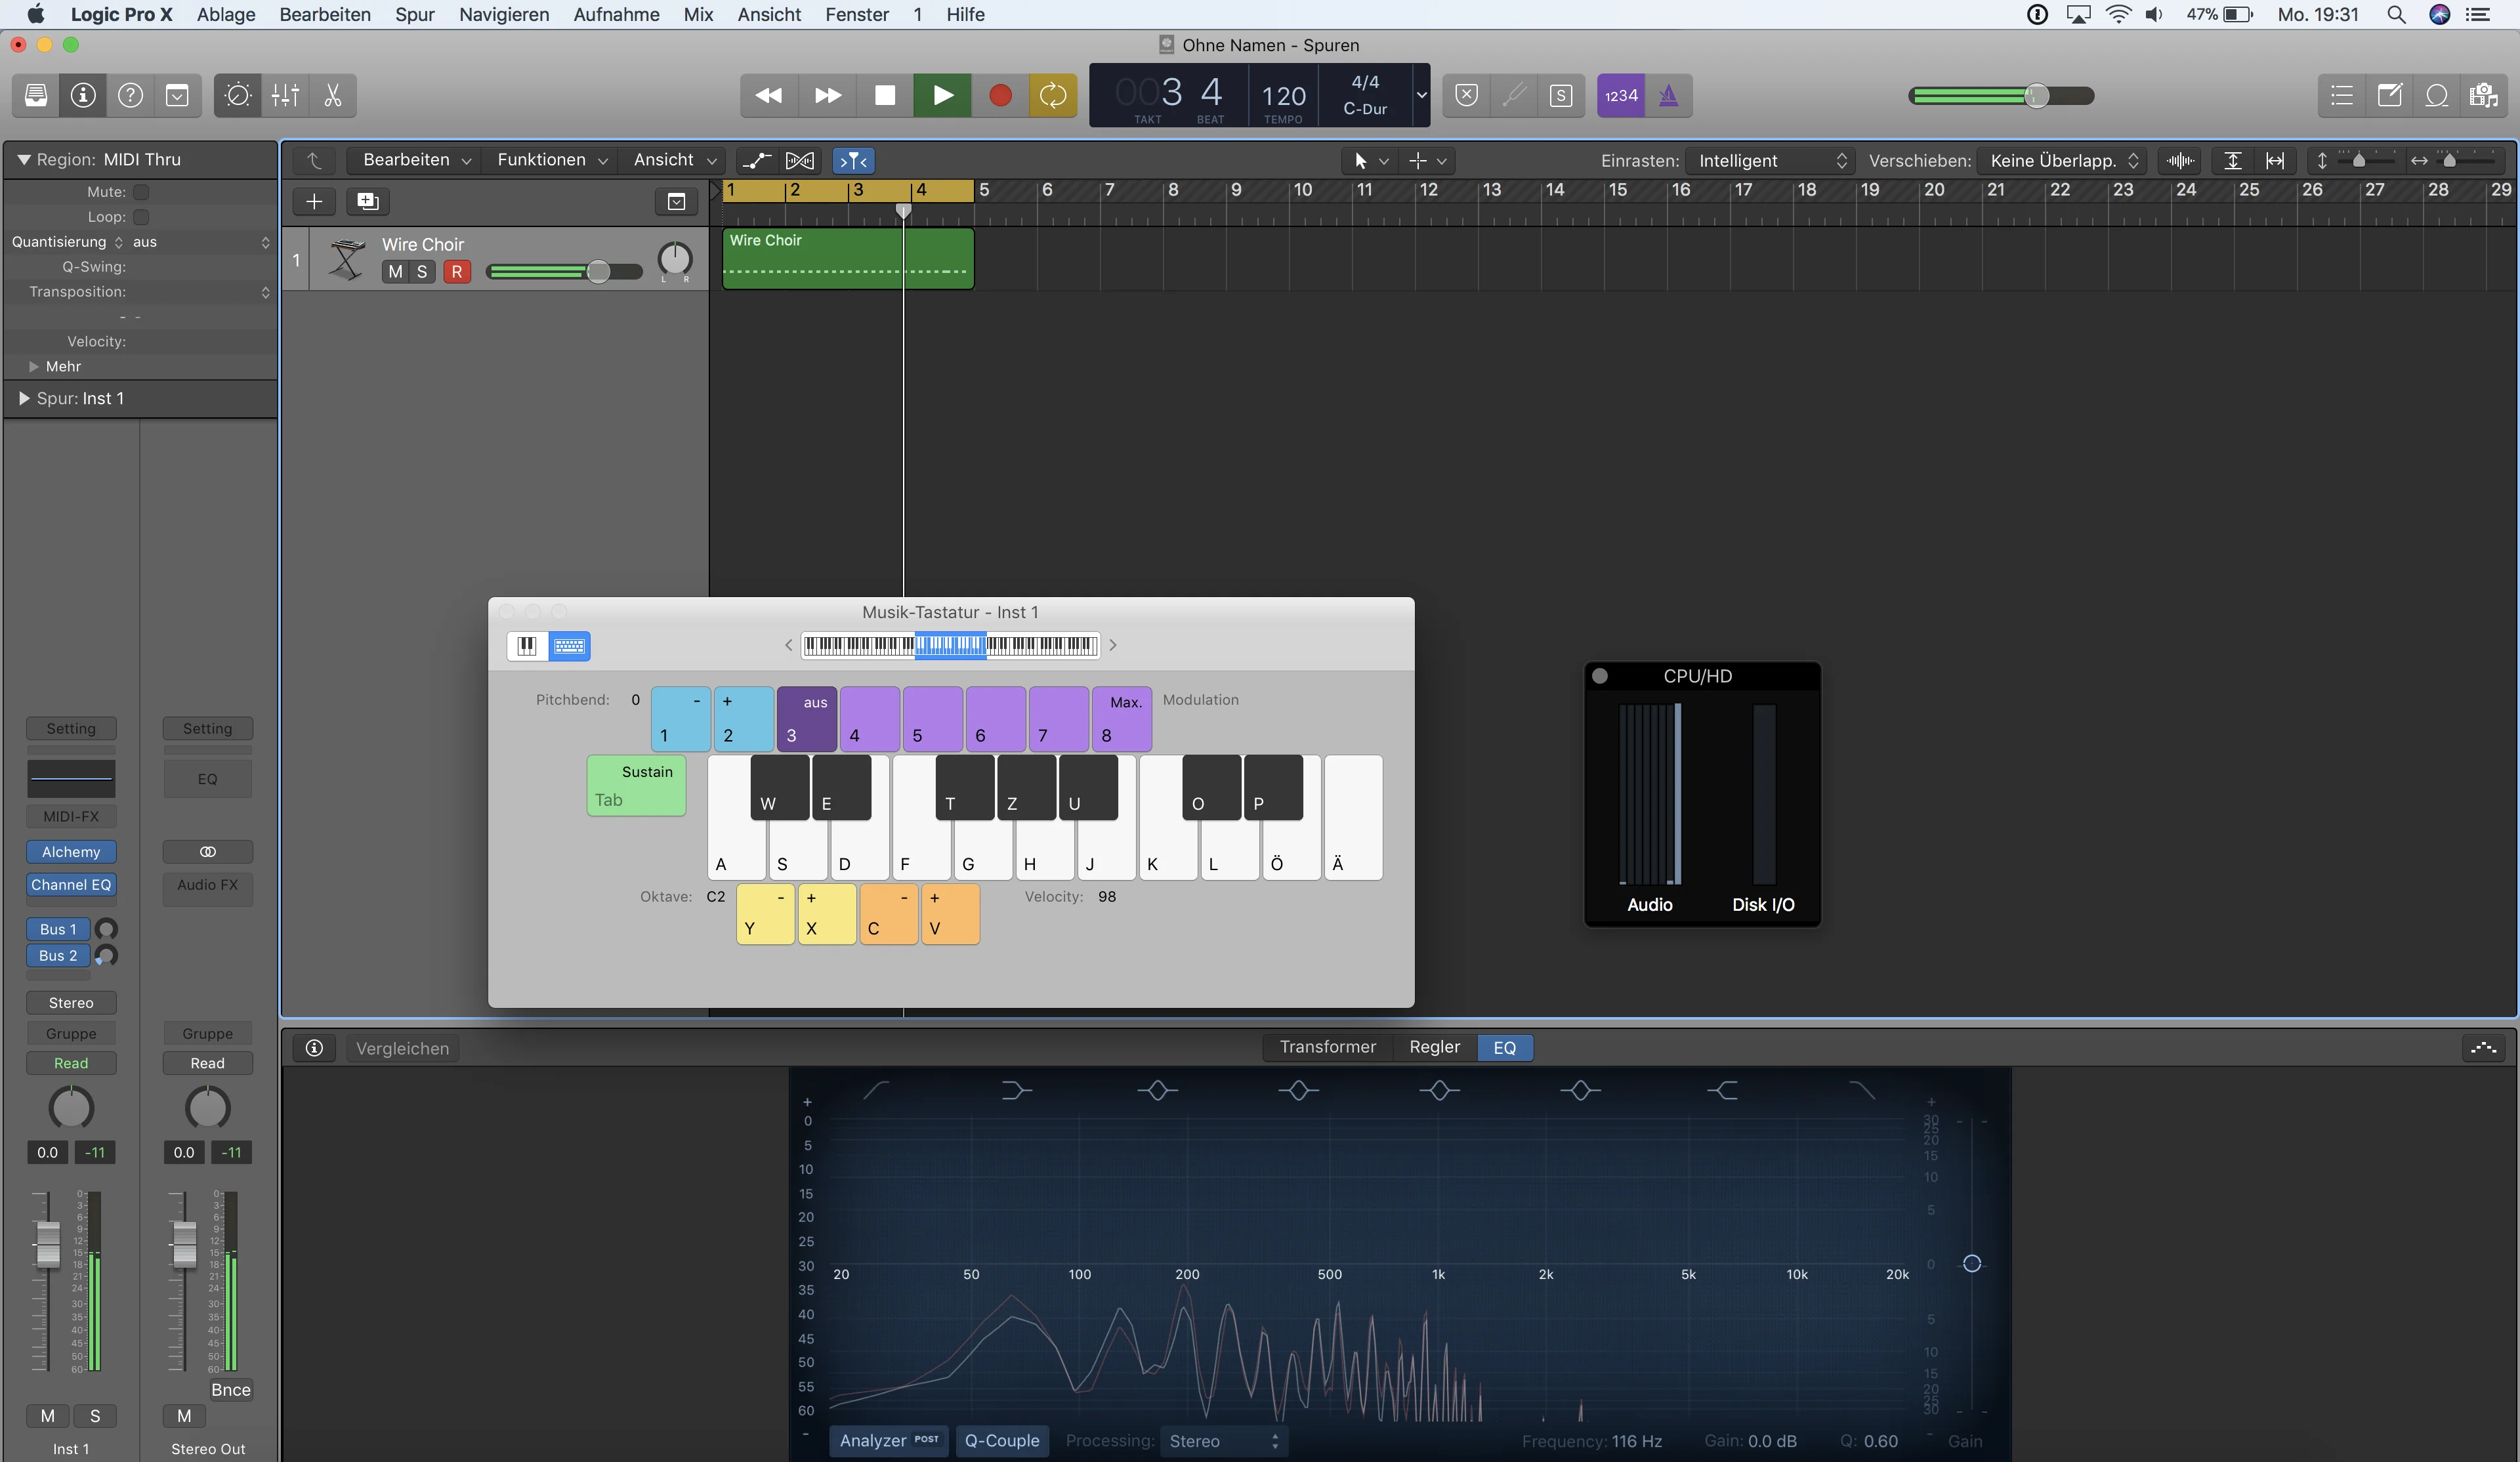Image resolution: width=2520 pixels, height=1462 pixels.
Task: Show automation in tracks area
Action: pos(757,160)
